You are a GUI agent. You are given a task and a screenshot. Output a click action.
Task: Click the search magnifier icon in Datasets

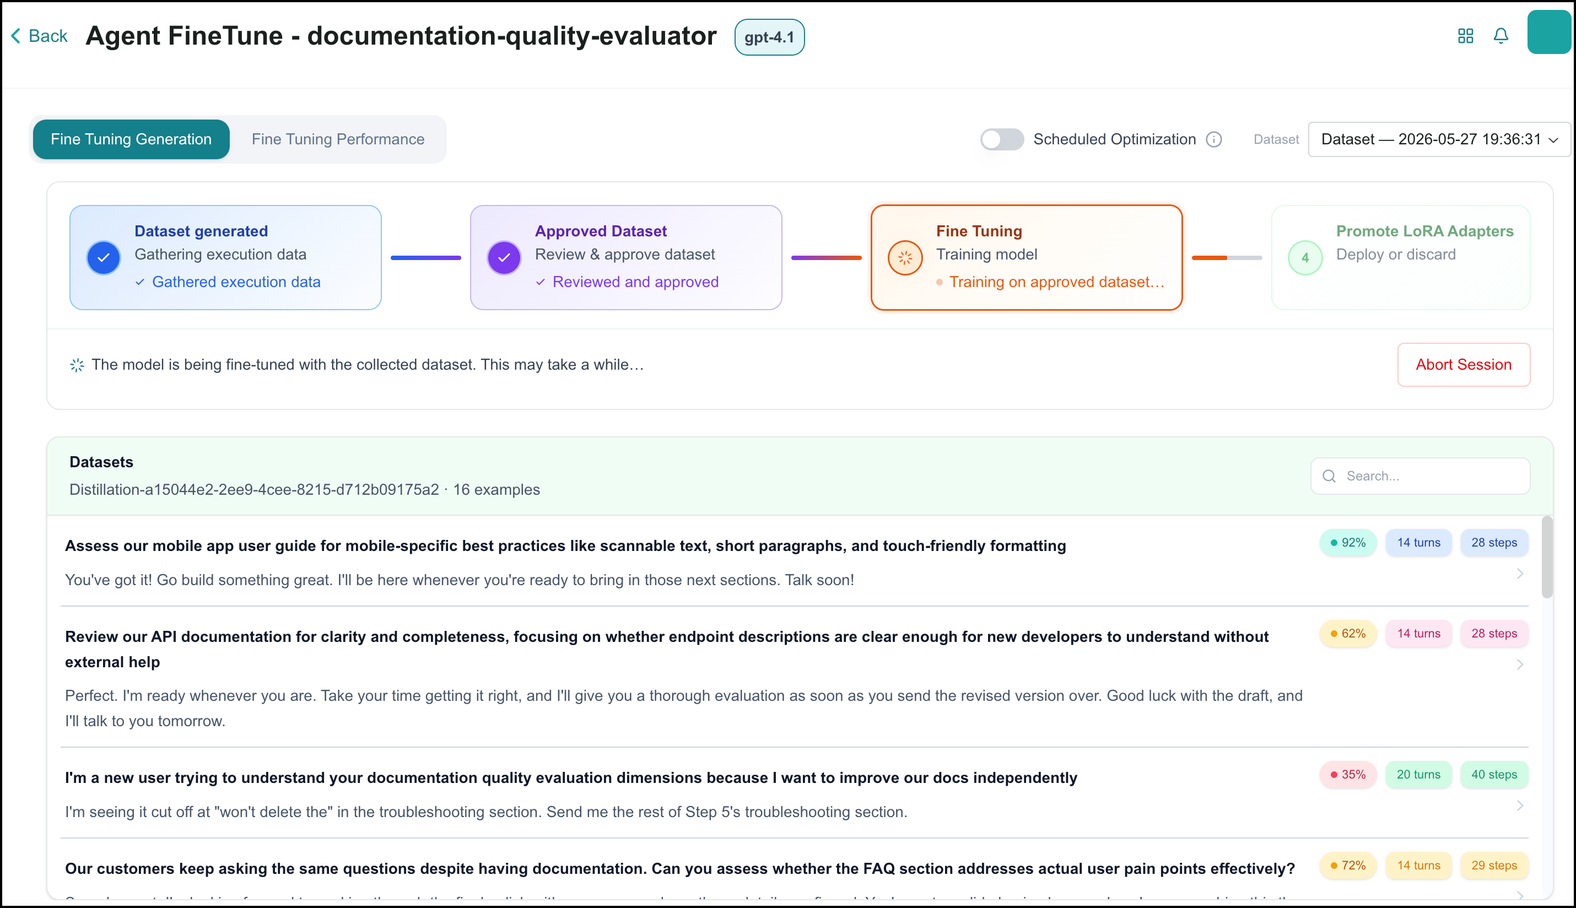click(x=1329, y=477)
